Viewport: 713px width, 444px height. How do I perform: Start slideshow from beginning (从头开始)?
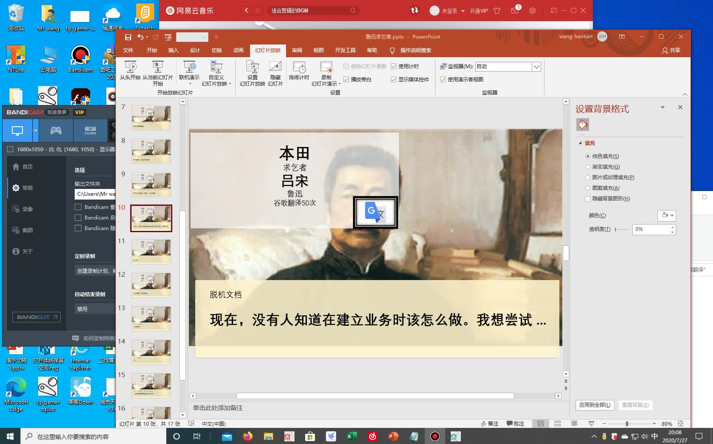pyautogui.click(x=130, y=70)
